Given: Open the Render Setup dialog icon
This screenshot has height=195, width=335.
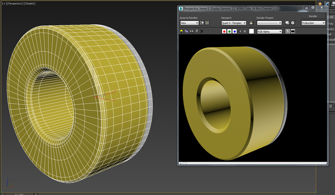Looking at the screenshot, I should pyautogui.click(x=287, y=23).
